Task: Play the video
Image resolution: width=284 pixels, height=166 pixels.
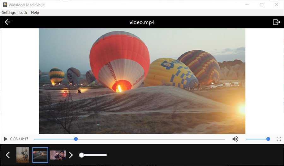Action: pyautogui.click(x=5, y=139)
